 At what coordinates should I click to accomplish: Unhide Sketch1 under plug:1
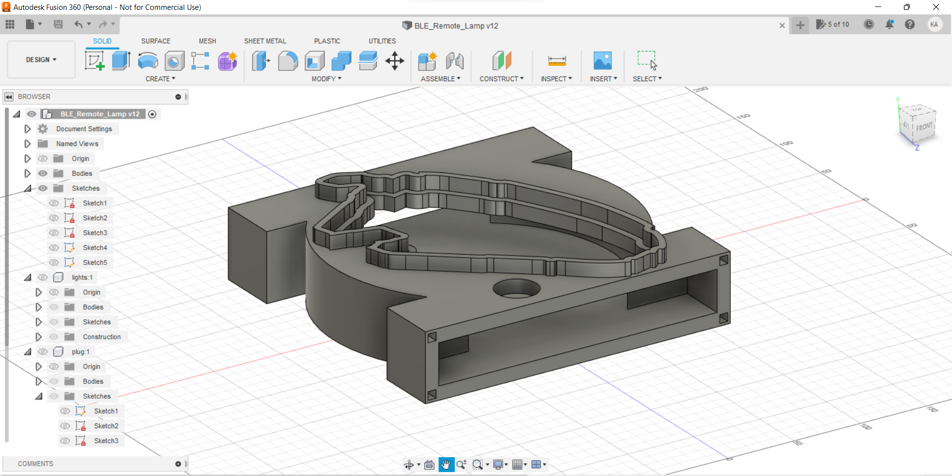[65, 411]
